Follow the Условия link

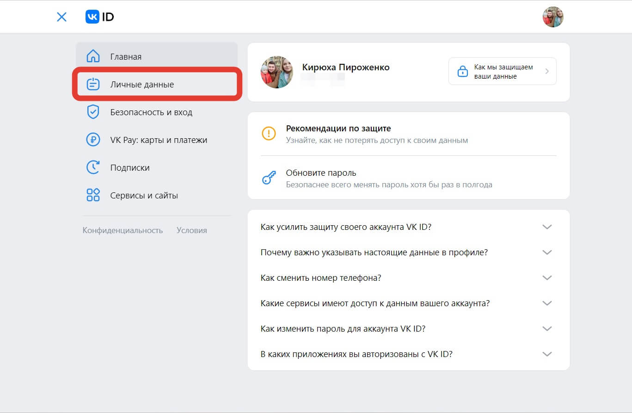[x=191, y=230]
